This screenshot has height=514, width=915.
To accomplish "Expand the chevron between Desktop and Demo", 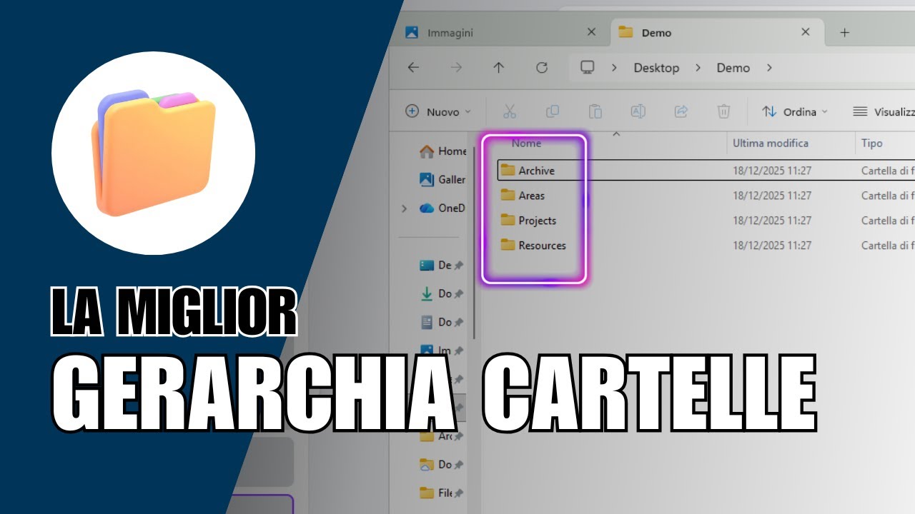I will [x=697, y=68].
